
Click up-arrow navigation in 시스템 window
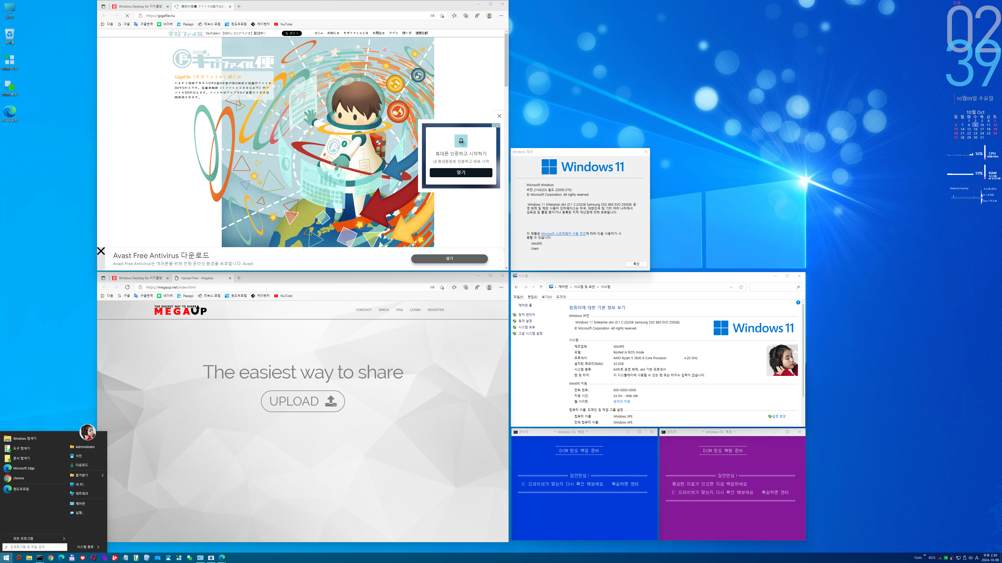coord(541,287)
